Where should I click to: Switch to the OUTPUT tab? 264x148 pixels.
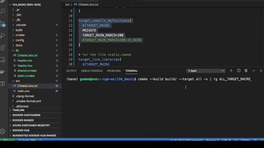point(71,71)
